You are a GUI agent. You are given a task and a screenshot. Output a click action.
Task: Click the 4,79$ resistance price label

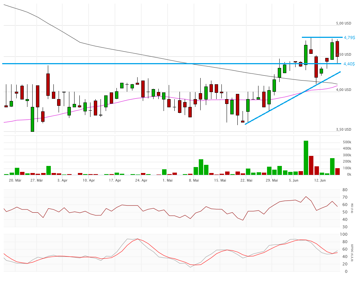(349, 37)
